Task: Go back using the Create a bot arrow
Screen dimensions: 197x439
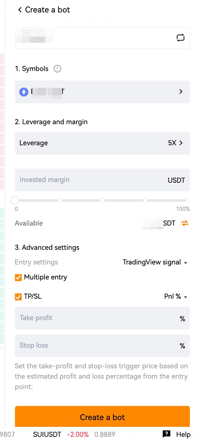Action: click(20, 10)
